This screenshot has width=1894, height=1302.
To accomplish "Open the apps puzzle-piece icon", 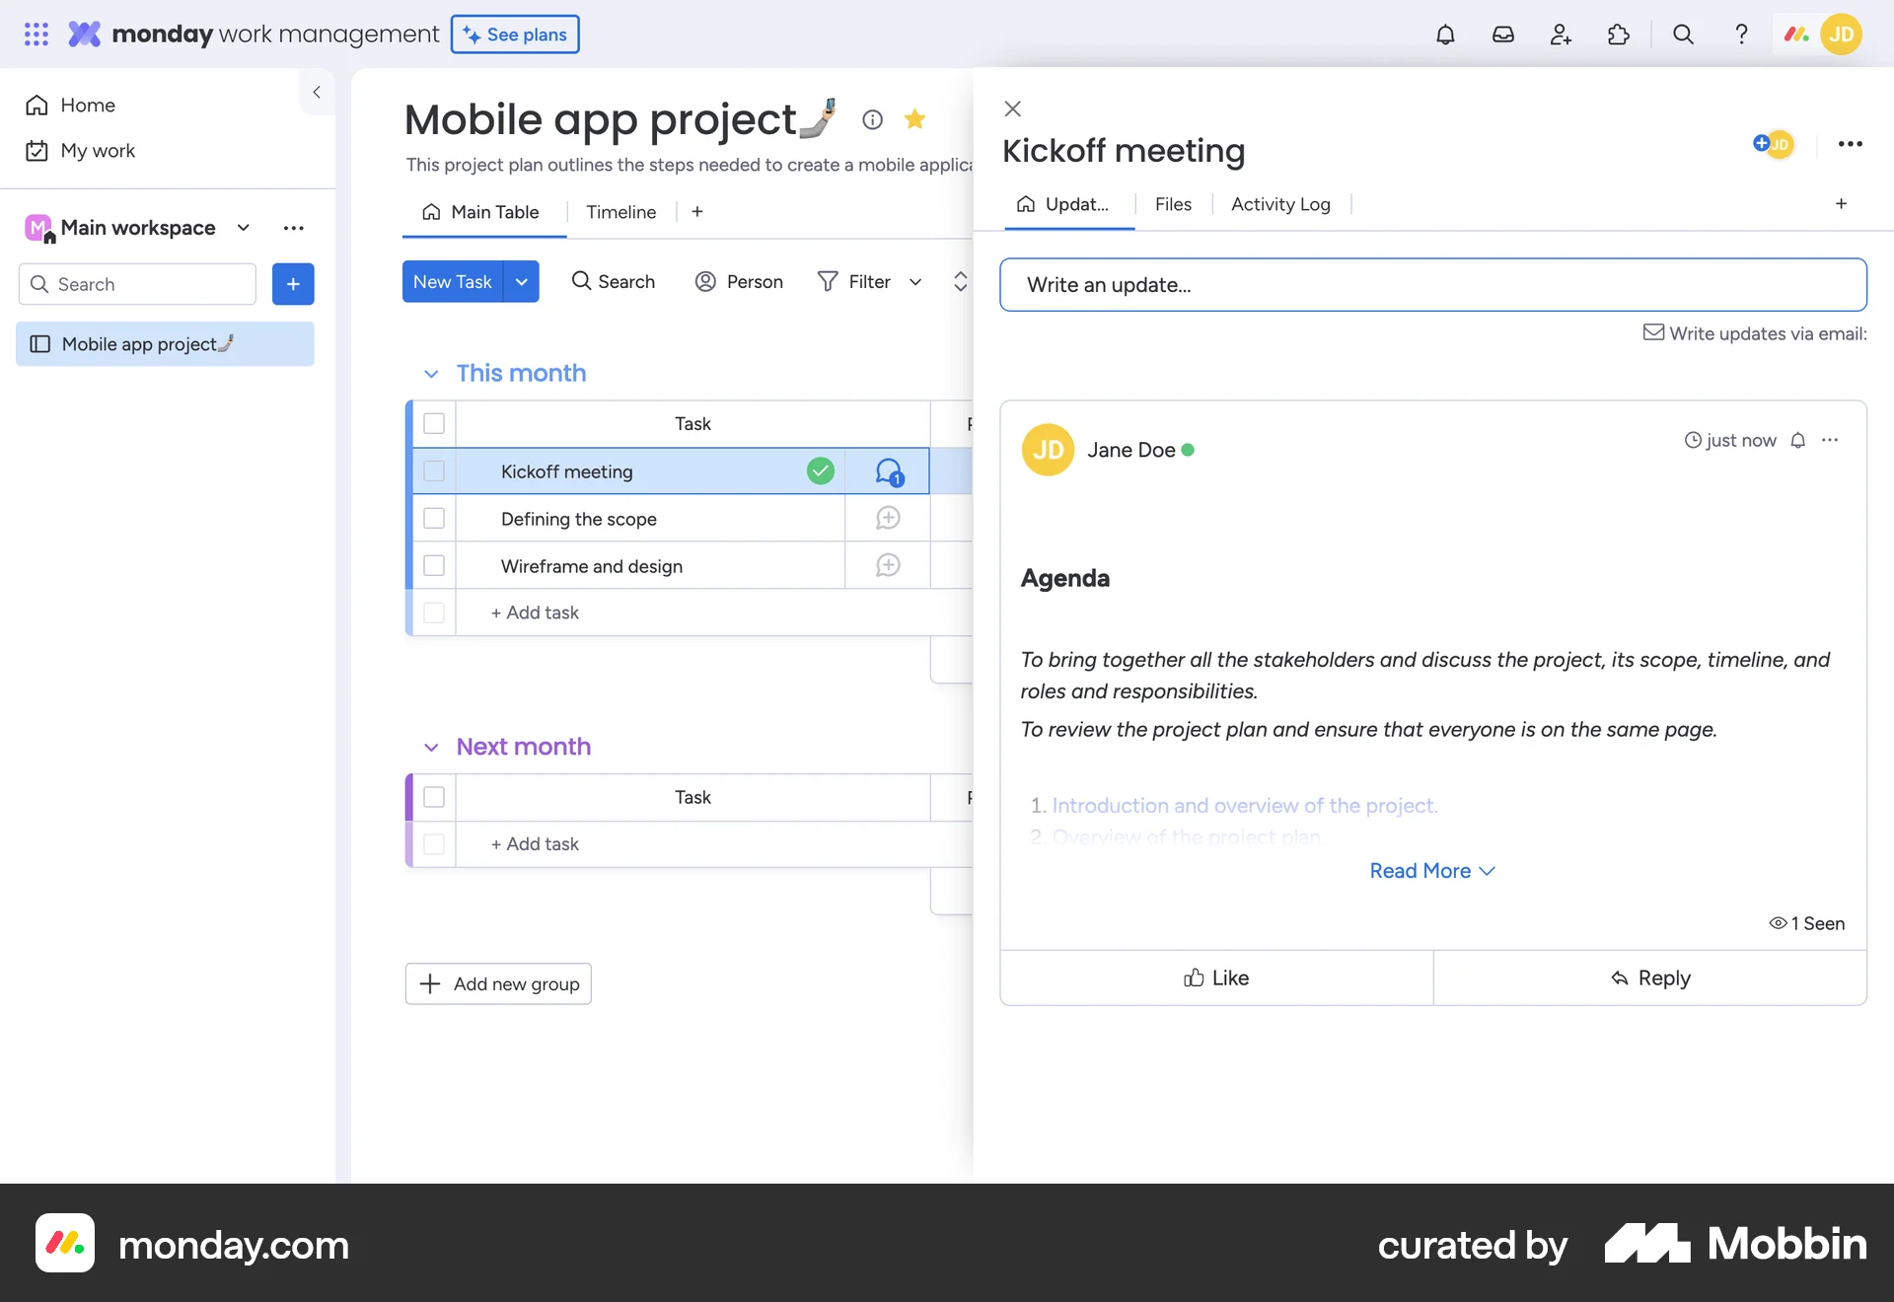I will [1618, 35].
